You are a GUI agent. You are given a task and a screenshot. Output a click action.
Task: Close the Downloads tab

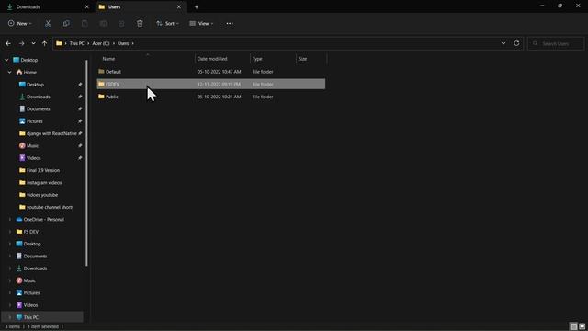tap(87, 6)
